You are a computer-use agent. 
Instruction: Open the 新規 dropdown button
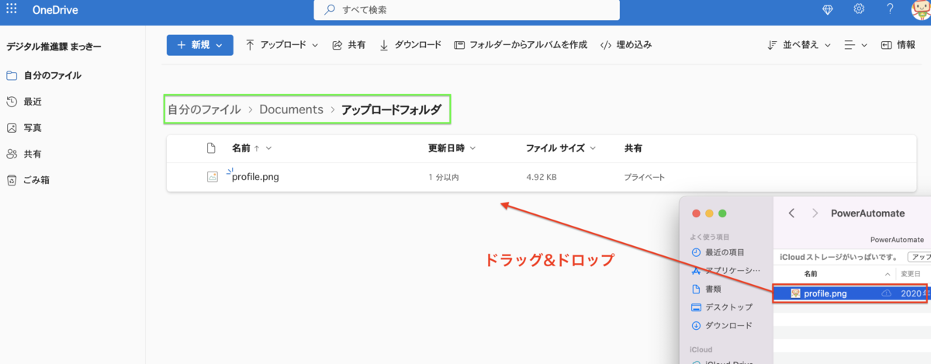click(199, 45)
